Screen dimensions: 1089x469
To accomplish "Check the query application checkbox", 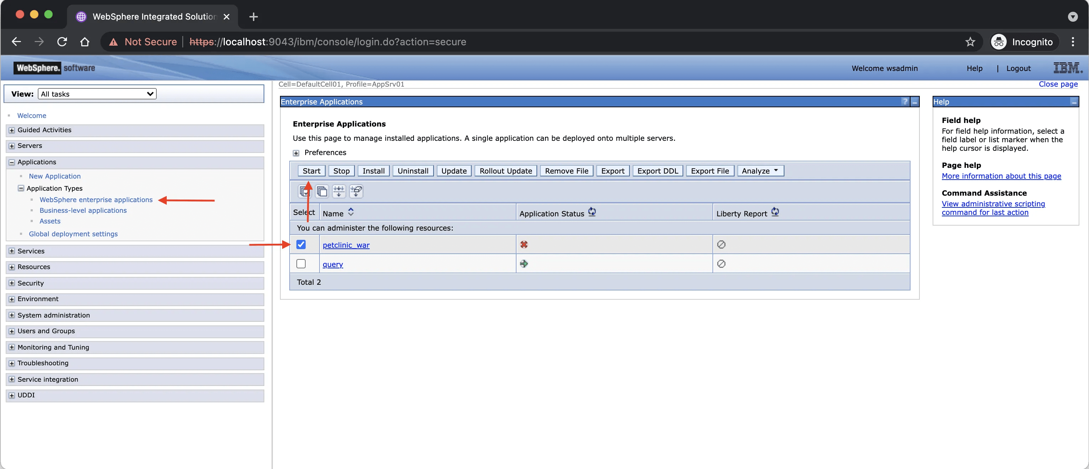I will tap(301, 263).
